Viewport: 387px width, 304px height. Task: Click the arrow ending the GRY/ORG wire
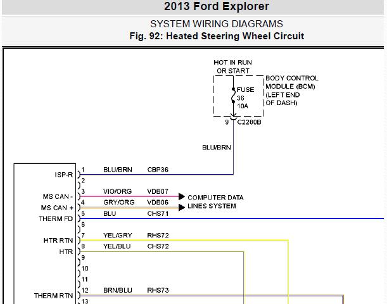click(x=182, y=208)
